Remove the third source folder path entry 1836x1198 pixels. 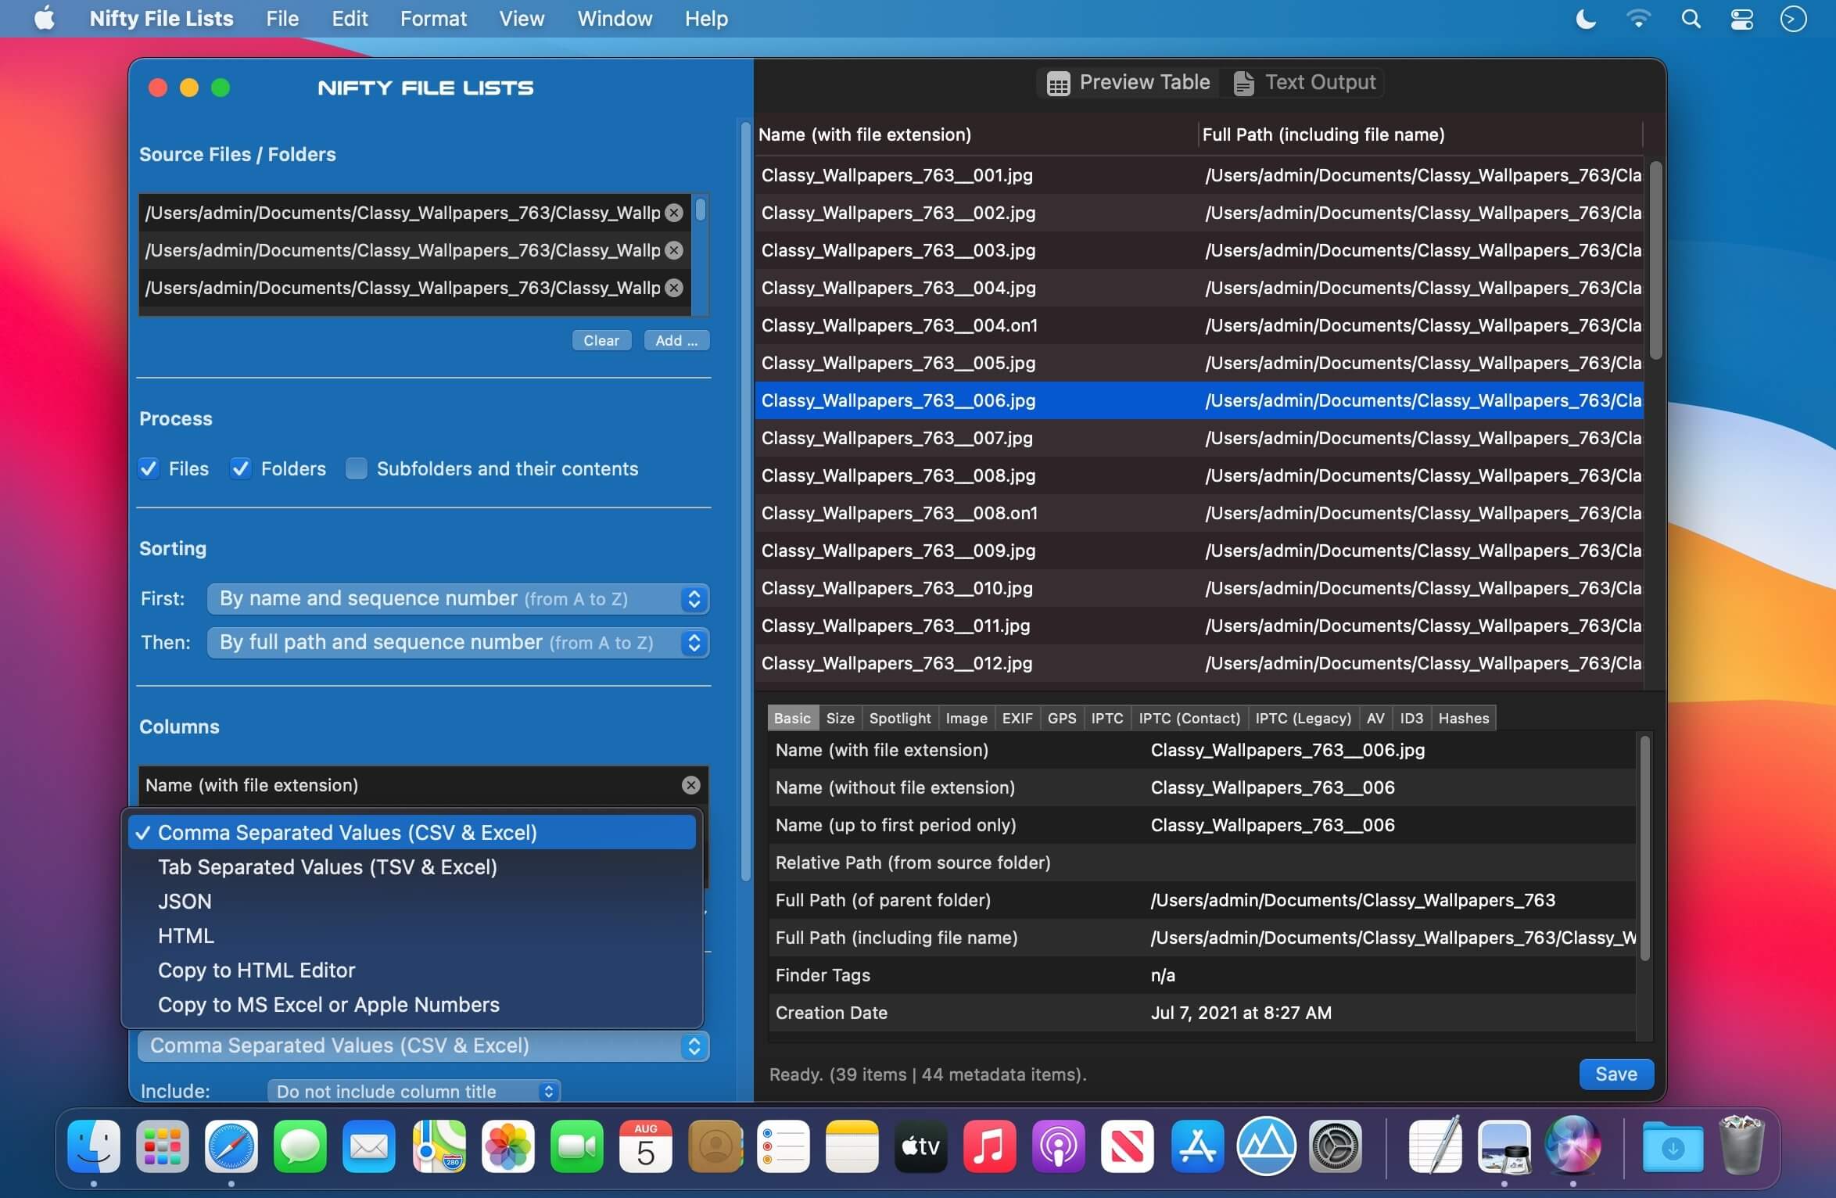click(673, 288)
